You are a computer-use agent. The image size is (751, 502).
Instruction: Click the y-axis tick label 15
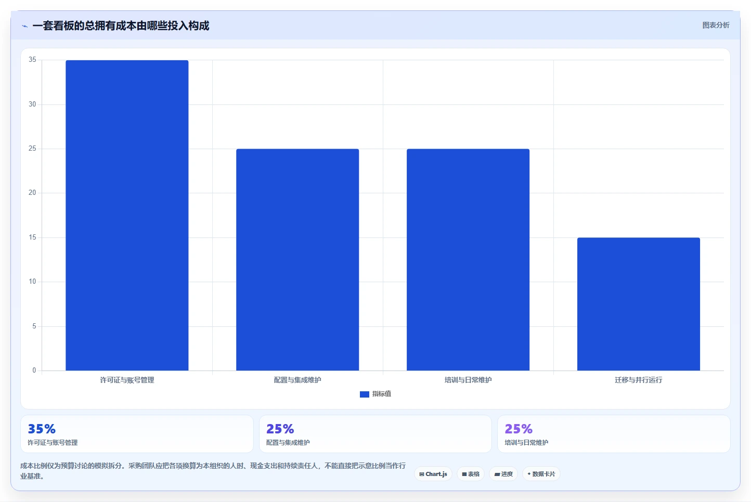coord(32,237)
